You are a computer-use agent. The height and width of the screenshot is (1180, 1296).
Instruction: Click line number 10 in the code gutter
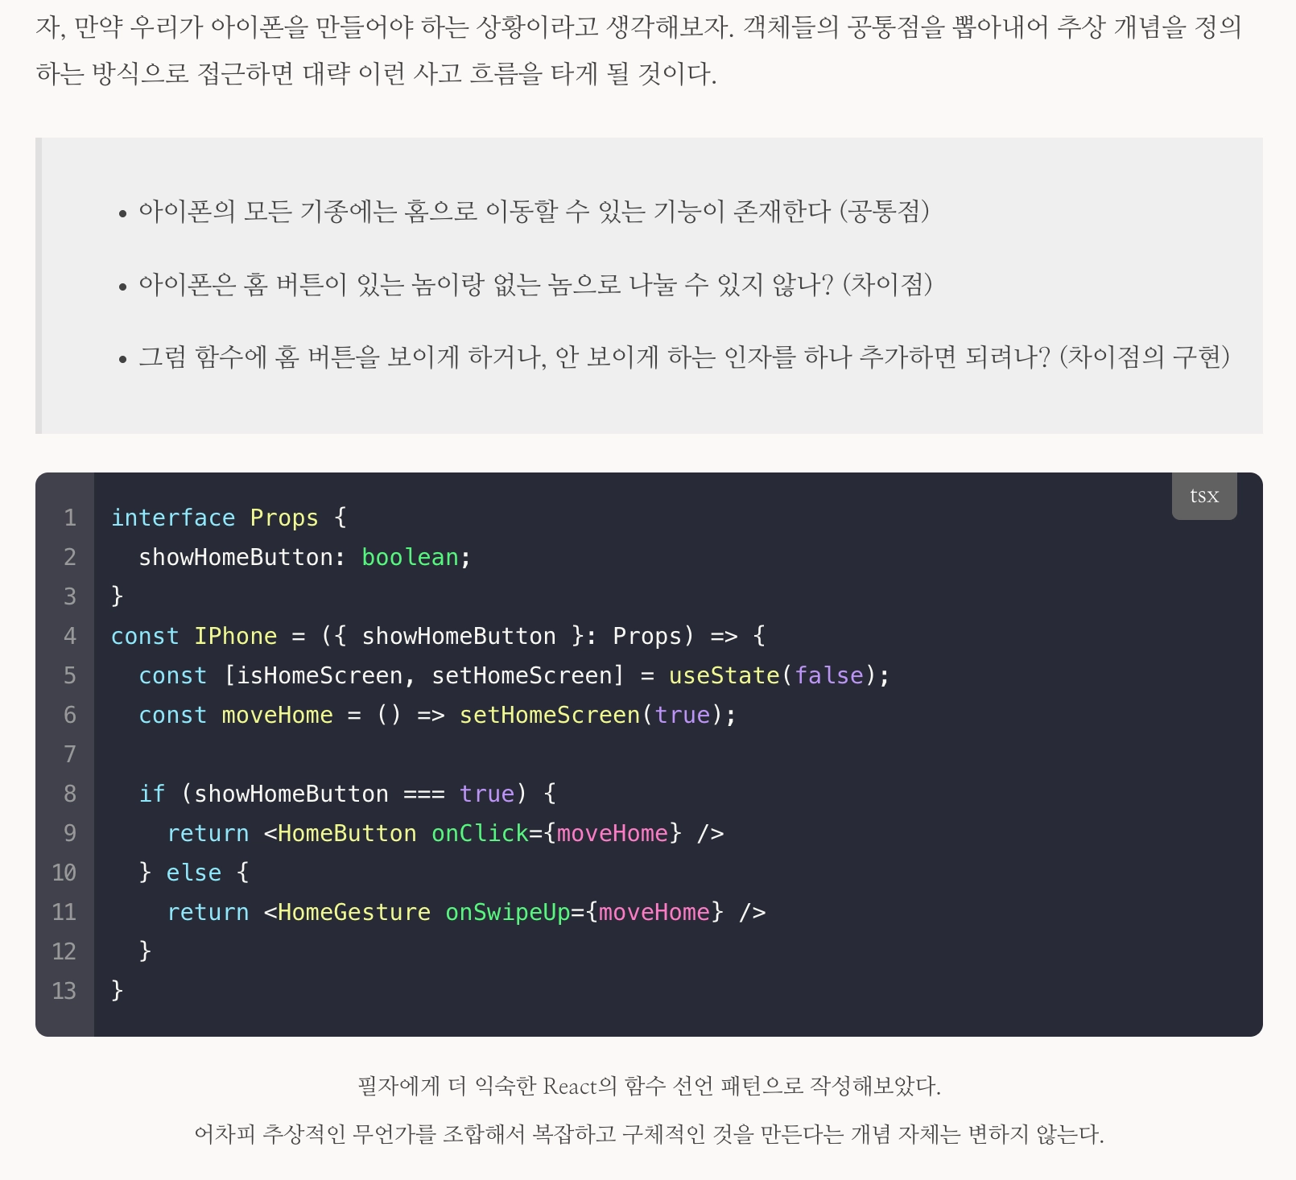click(x=64, y=873)
